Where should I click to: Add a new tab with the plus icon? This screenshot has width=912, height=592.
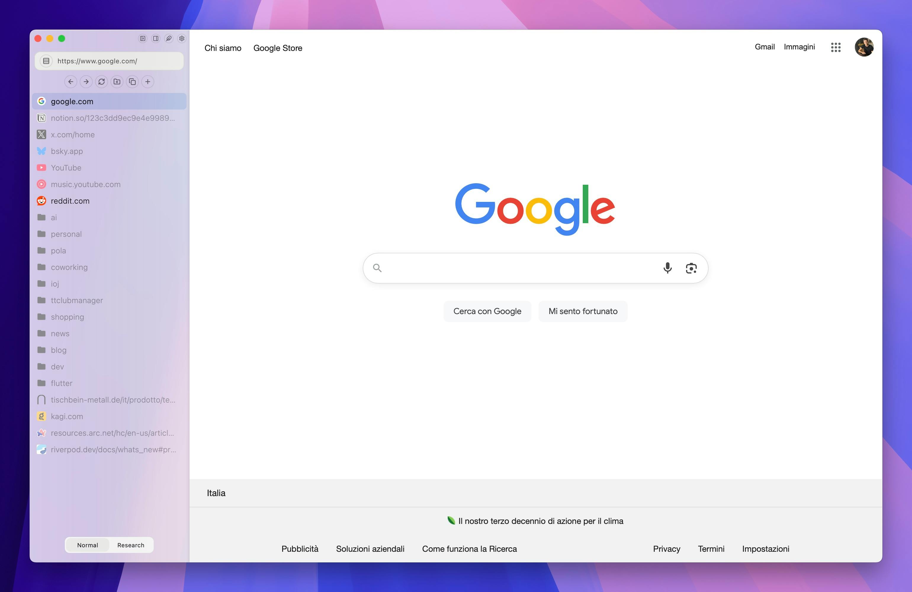pyautogui.click(x=147, y=82)
